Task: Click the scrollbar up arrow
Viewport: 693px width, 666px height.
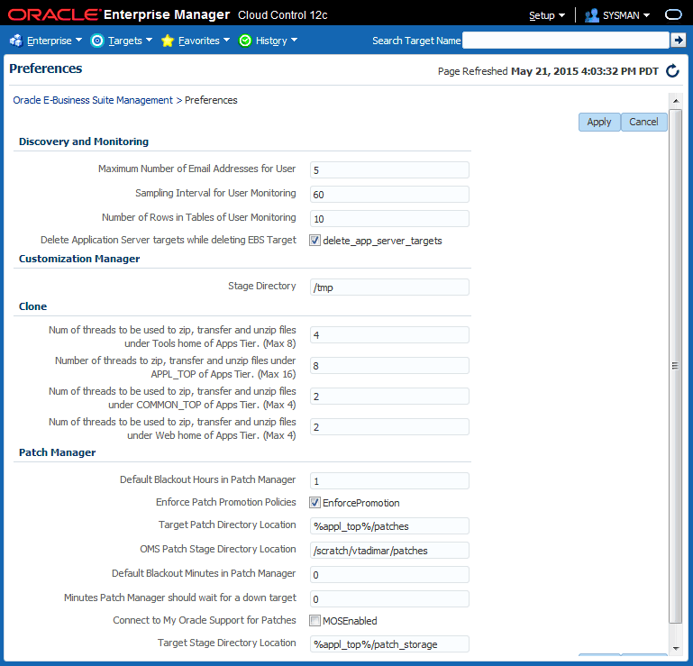Action: coord(675,101)
